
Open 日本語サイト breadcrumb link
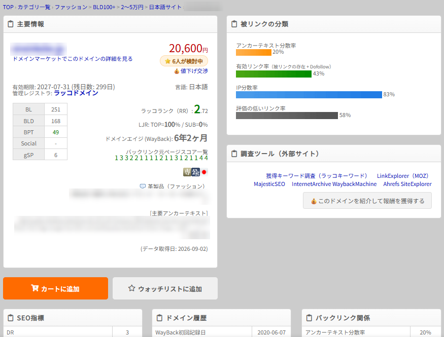point(165,7)
